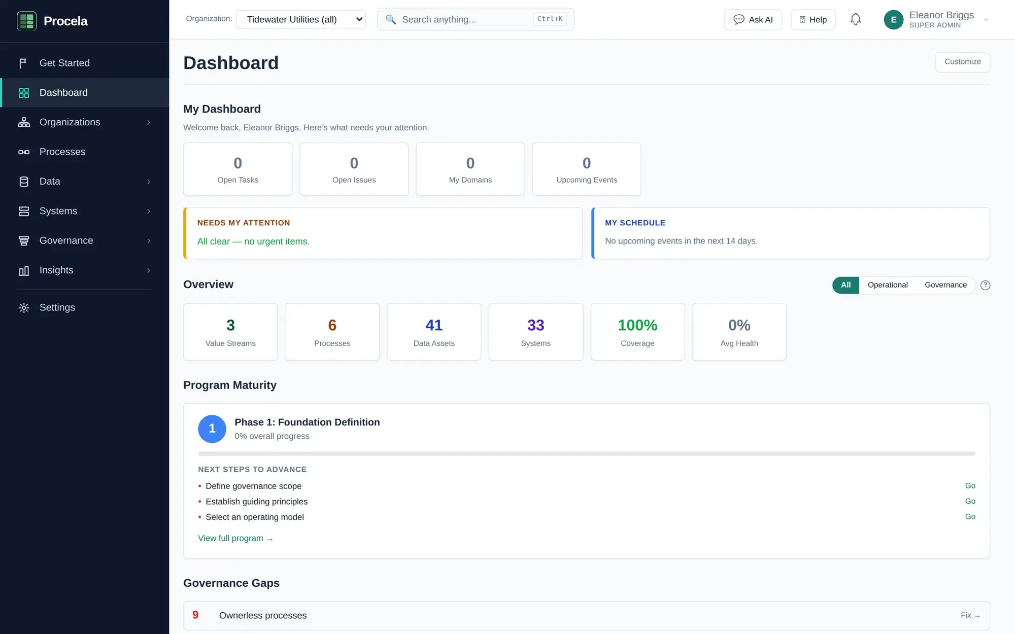
Task: Expand the Governance submenu chevron
Action: (x=149, y=240)
